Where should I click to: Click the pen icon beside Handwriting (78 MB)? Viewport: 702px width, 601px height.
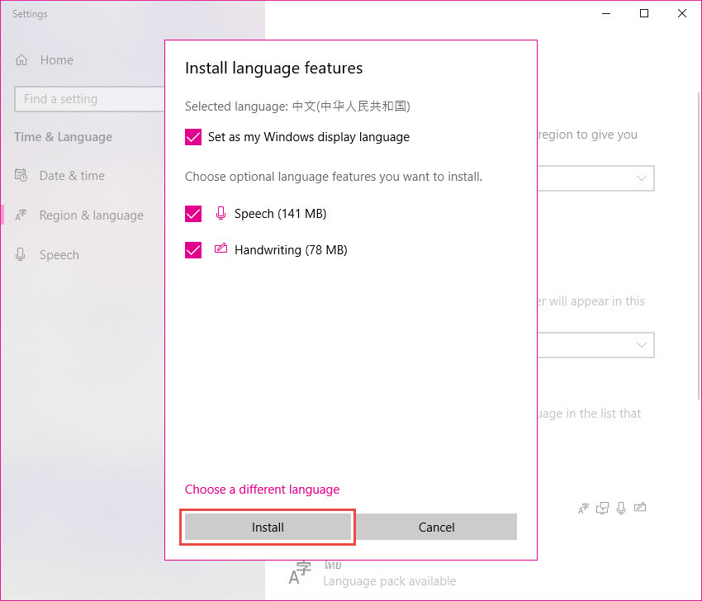point(221,248)
